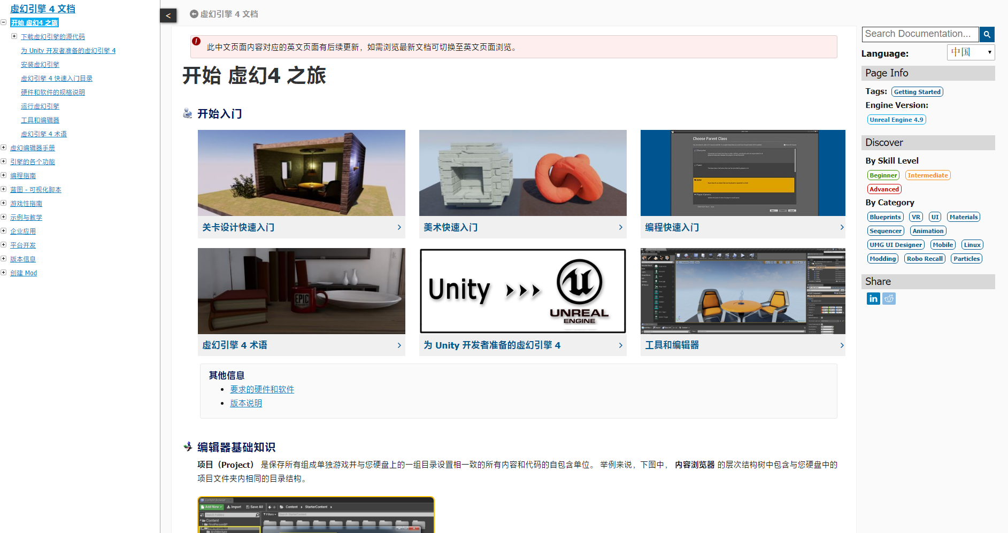Collapse the 开始 虚幻4 之旅 tree node
The width and height of the screenshot is (1008, 533).
(4, 22)
